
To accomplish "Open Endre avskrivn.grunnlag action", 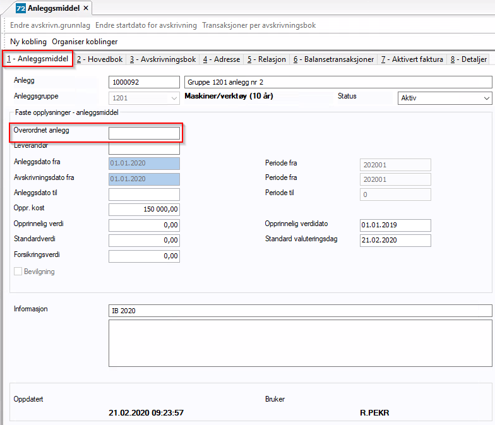I will click(50, 25).
